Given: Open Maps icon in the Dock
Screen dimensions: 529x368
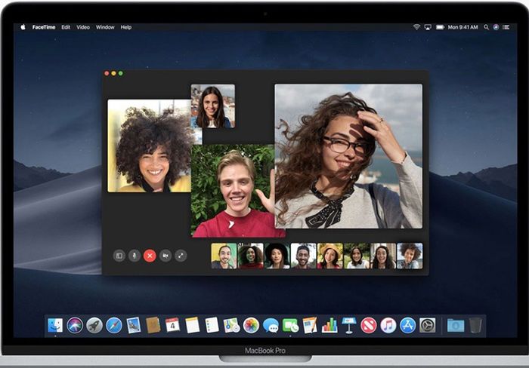Looking at the screenshot, I should [231, 326].
